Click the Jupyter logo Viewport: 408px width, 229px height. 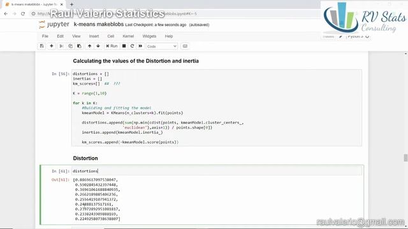coord(54,25)
